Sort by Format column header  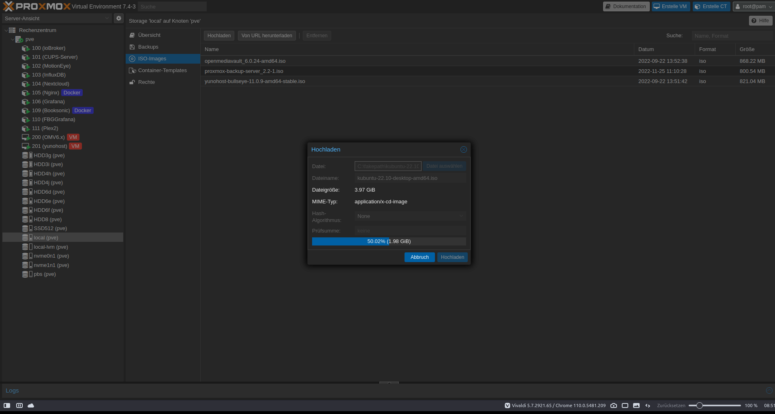[715, 49]
